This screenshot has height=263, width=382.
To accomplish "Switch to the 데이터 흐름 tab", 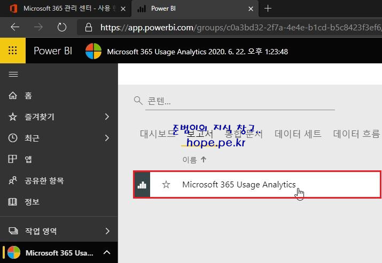I will coord(356,134).
